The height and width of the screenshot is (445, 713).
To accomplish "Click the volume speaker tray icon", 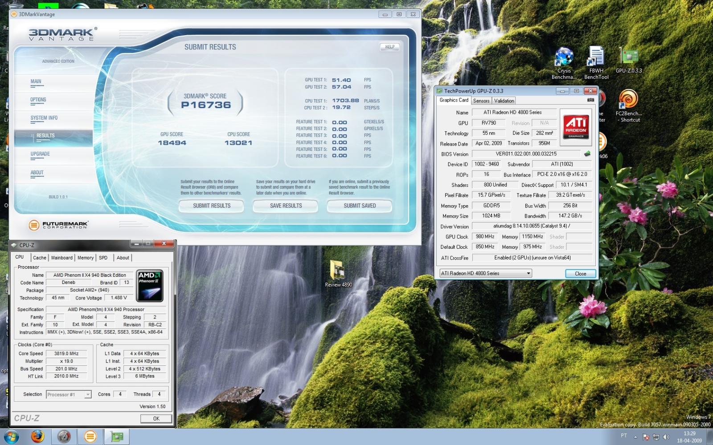I will click(x=666, y=437).
